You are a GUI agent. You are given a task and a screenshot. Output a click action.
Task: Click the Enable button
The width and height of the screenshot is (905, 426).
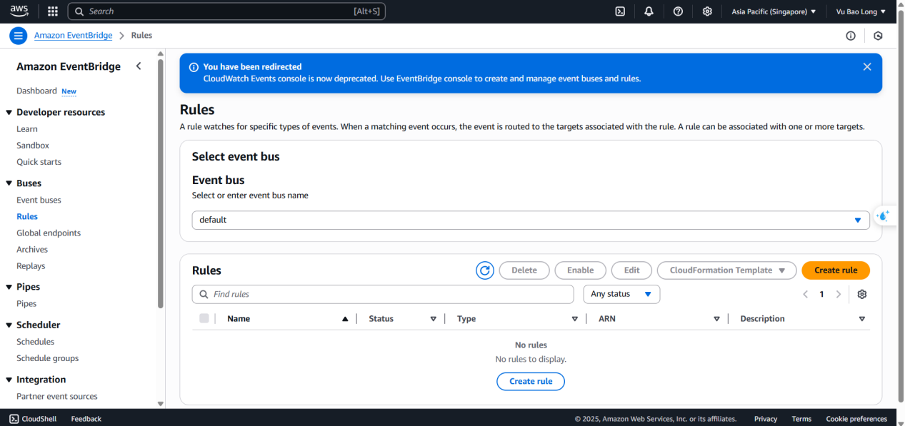(580, 270)
